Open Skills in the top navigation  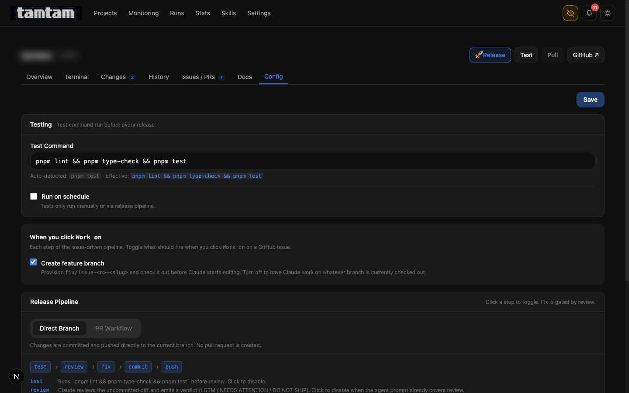click(x=228, y=13)
